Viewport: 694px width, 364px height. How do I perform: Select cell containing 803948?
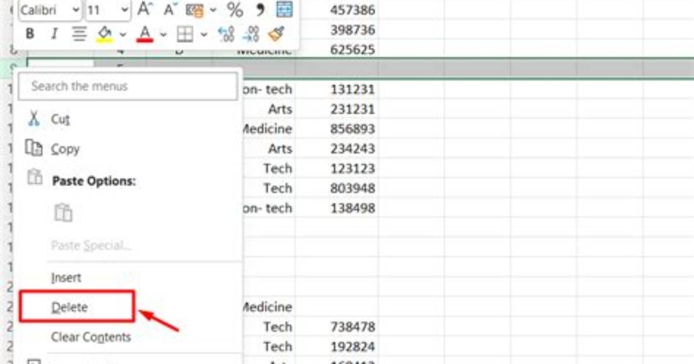point(337,188)
